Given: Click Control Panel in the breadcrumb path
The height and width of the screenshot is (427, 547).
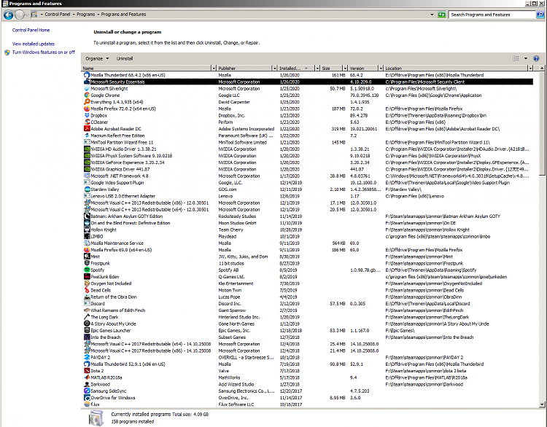Looking at the screenshot, I should [57, 15].
